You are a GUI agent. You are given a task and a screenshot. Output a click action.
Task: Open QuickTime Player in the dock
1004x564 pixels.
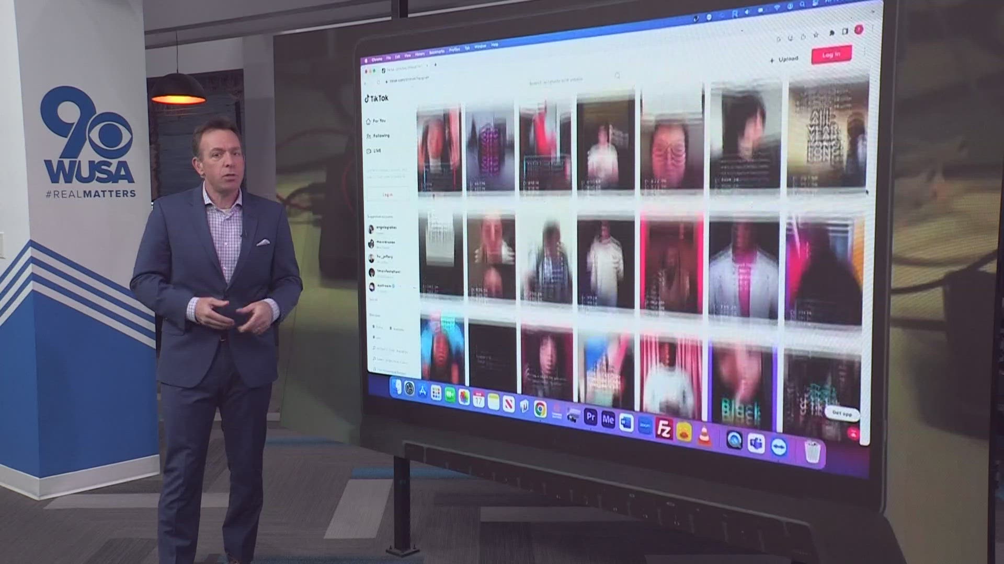735,441
